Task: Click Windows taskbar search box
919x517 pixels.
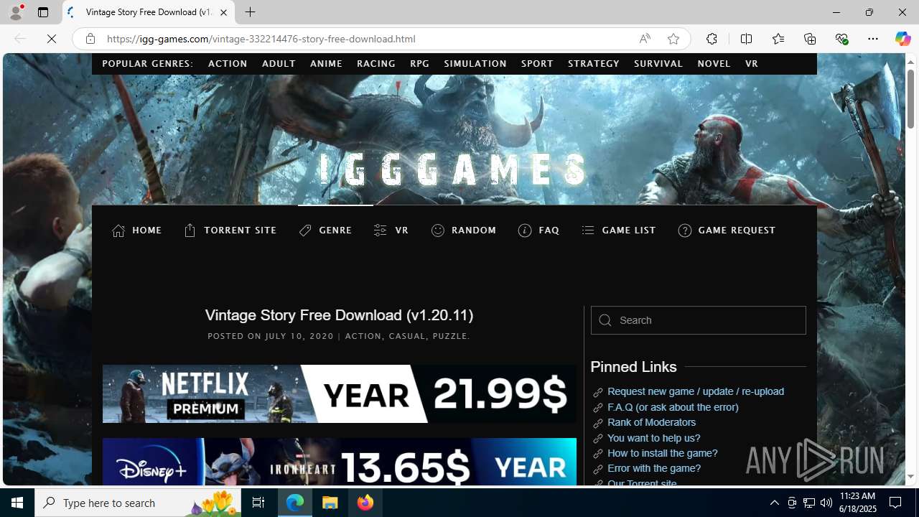Action: coord(138,503)
